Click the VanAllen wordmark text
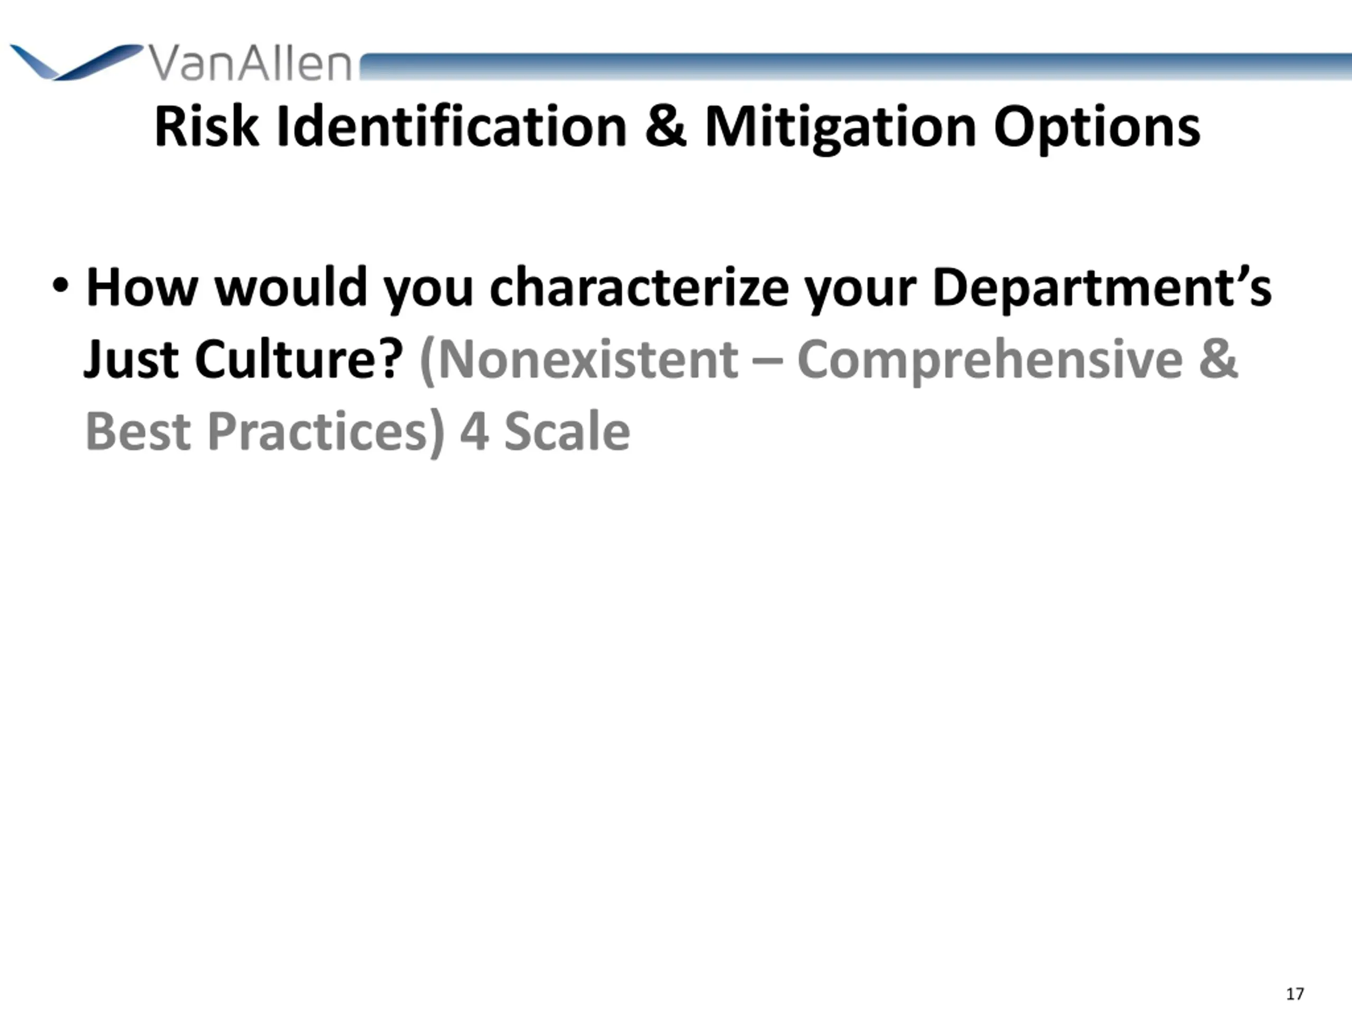1352x1014 pixels. tap(250, 63)
